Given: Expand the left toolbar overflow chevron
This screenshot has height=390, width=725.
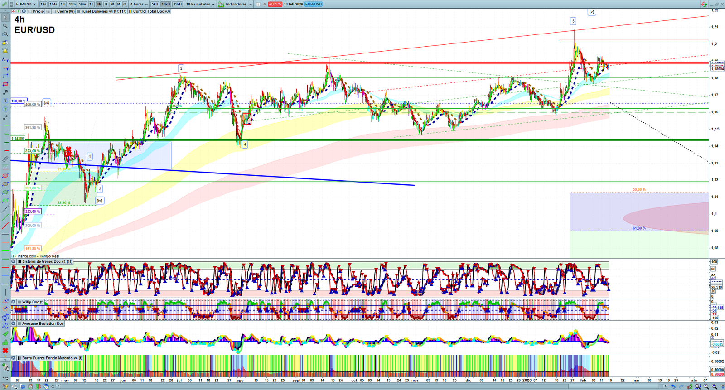Looking at the screenshot, I should click(5, 359).
